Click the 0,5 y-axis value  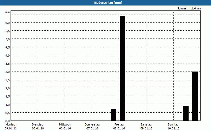pyautogui.click(x=8, y=113)
